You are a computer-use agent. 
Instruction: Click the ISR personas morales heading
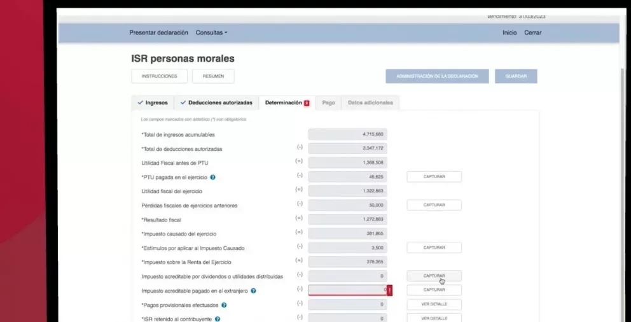[183, 59]
